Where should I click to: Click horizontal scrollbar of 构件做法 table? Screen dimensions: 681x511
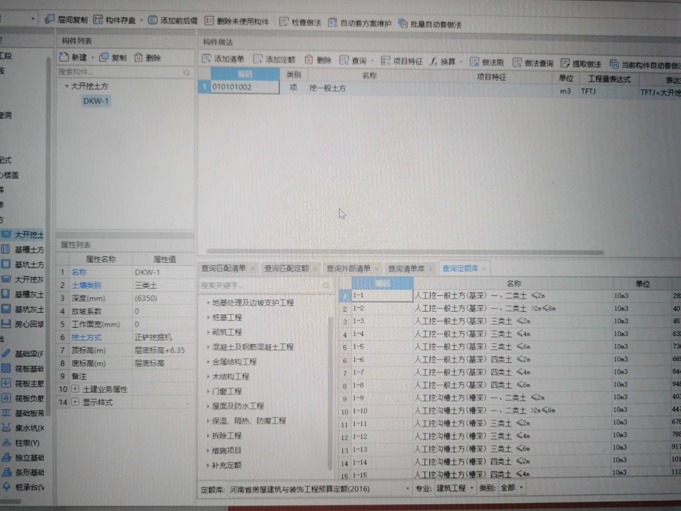click(405, 252)
